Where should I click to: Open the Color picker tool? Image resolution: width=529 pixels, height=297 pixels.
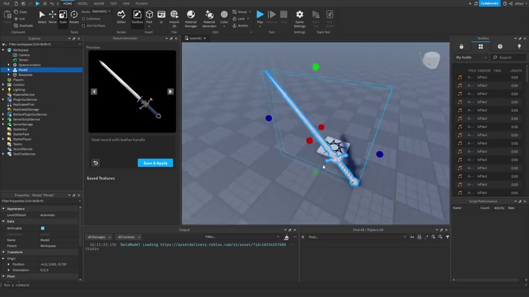click(x=224, y=17)
